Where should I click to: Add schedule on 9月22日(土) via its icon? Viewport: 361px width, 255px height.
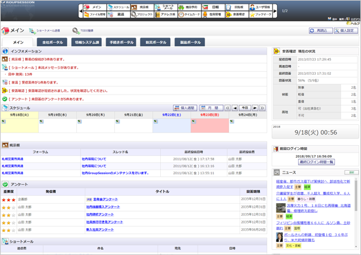(x=156, y=122)
